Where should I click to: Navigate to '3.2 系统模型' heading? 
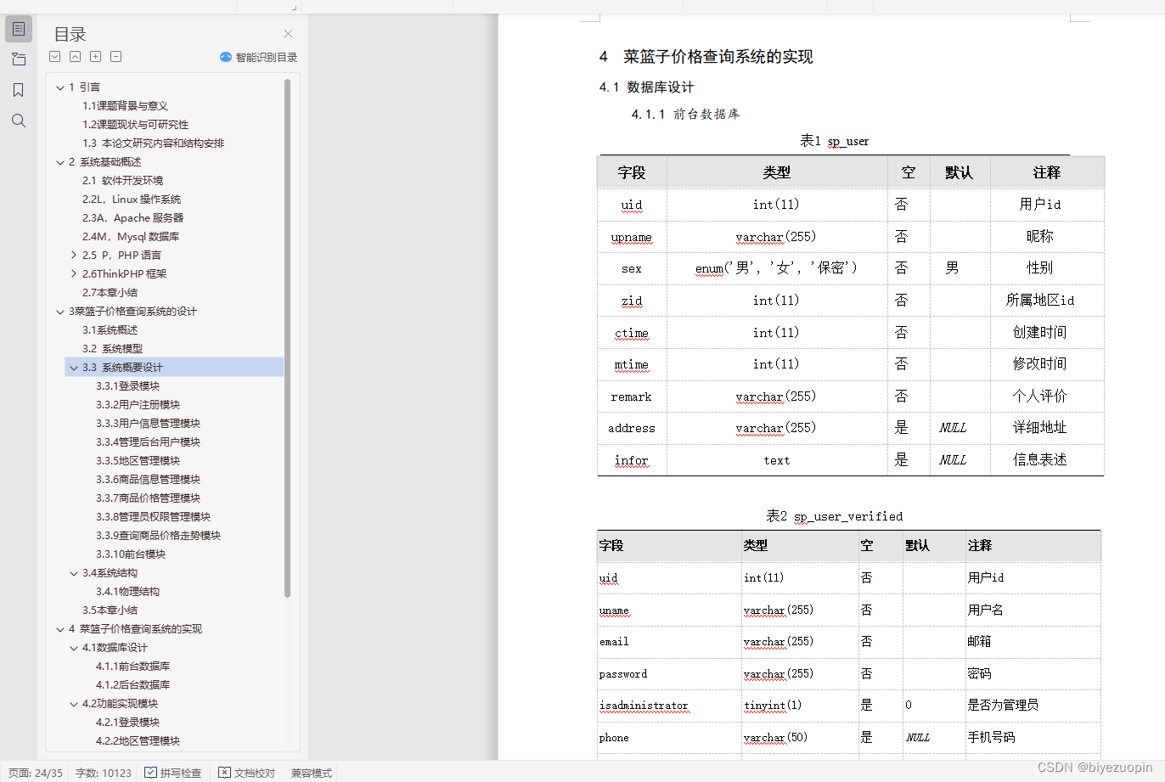(112, 349)
